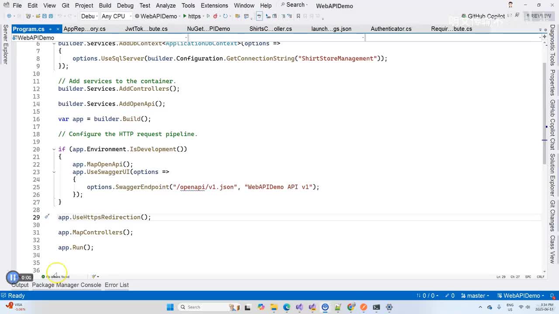Open the Authenticator.cs tab
This screenshot has height=314, width=559.
pyautogui.click(x=391, y=29)
